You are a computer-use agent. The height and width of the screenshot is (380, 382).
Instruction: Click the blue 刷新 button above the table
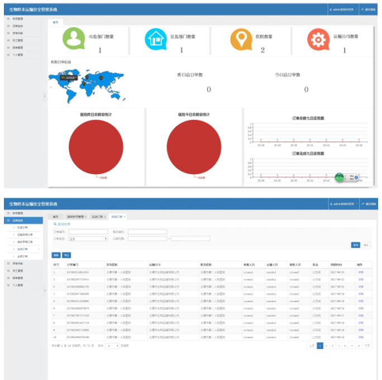[56, 255]
